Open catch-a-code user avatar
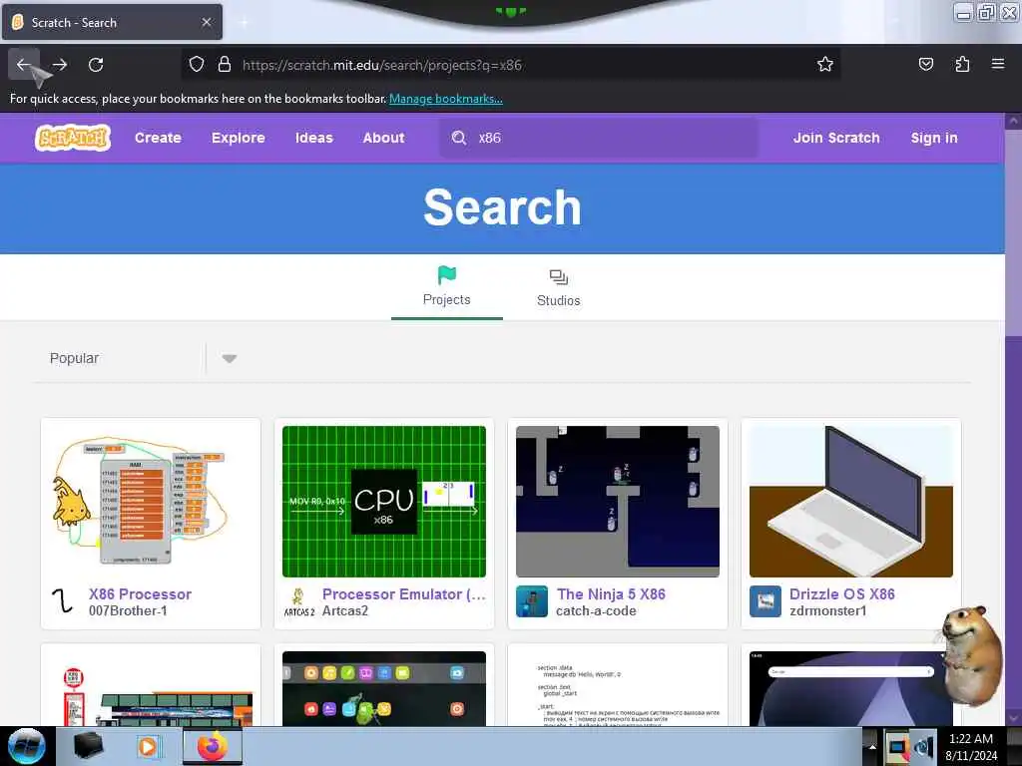 click(532, 601)
